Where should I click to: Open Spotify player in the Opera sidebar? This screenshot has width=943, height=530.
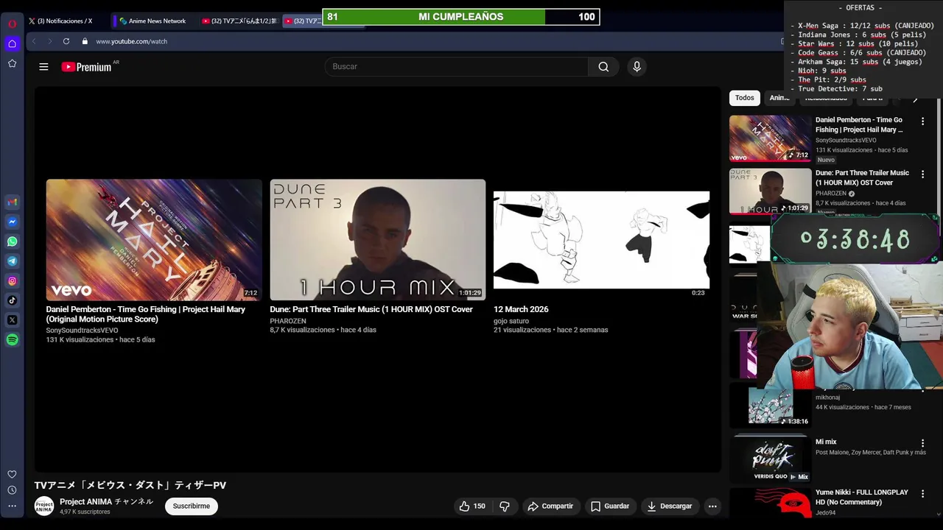pyautogui.click(x=12, y=339)
